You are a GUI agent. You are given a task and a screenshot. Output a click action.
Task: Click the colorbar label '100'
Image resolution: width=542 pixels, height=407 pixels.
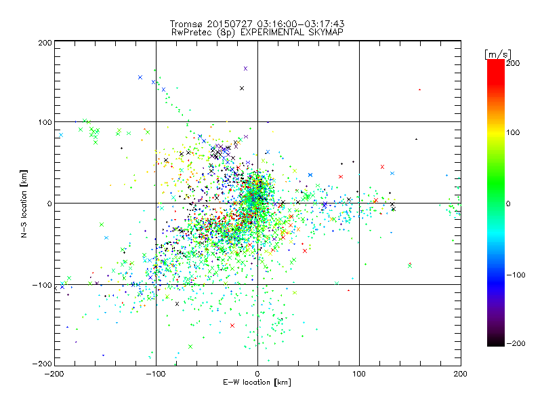pos(513,132)
